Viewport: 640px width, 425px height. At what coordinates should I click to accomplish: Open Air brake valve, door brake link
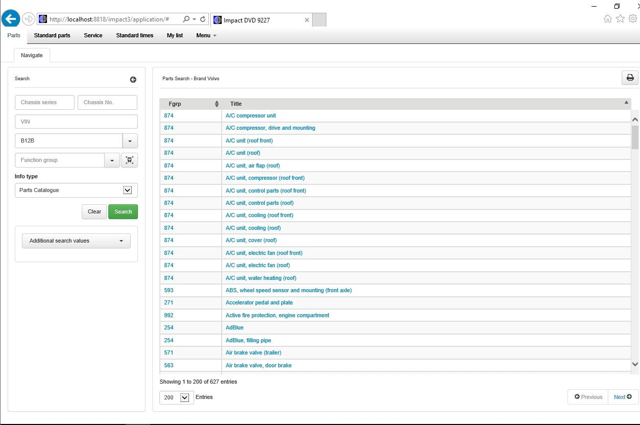click(x=258, y=366)
